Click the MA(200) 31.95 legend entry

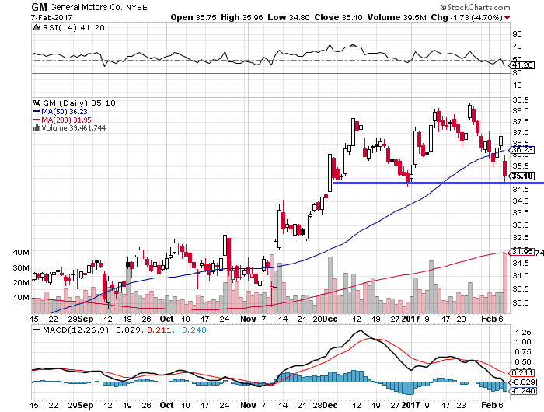coord(62,120)
